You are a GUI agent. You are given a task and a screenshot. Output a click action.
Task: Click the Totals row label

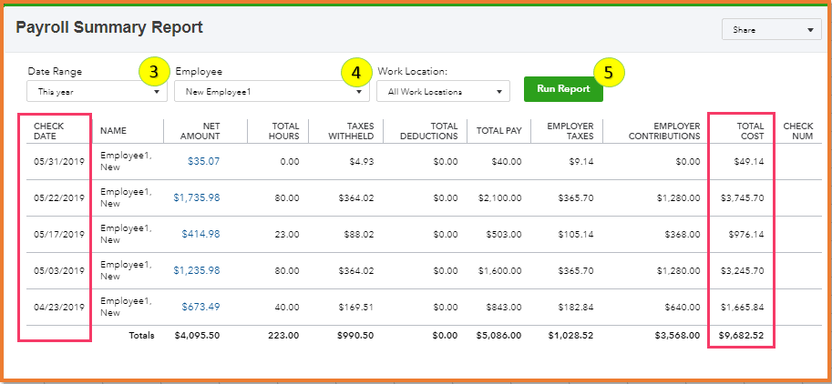pyautogui.click(x=141, y=336)
